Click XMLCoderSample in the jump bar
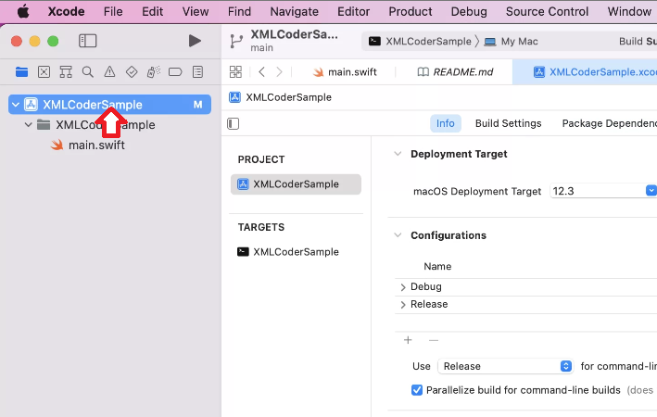 point(281,97)
